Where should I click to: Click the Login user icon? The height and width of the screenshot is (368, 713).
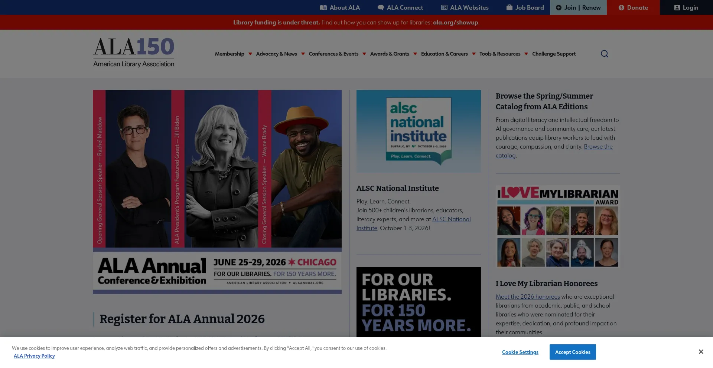coord(677,7)
